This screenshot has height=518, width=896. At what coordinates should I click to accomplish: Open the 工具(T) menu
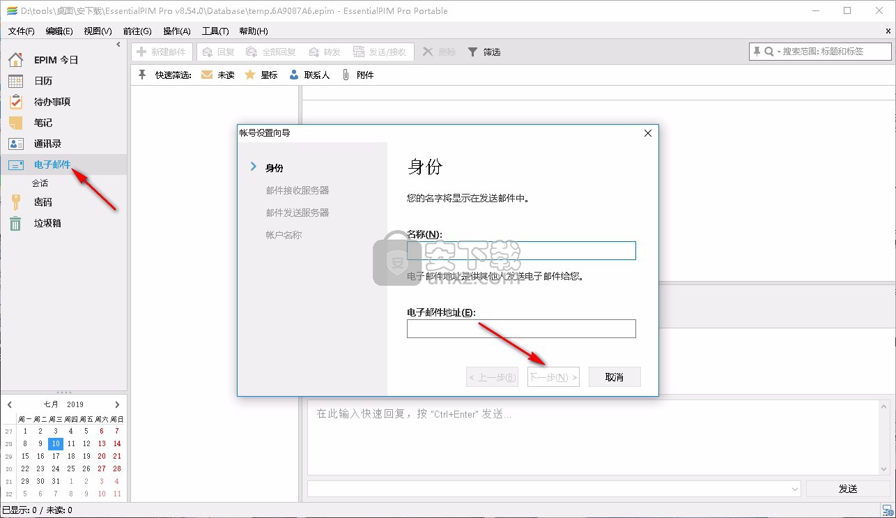[x=215, y=31]
